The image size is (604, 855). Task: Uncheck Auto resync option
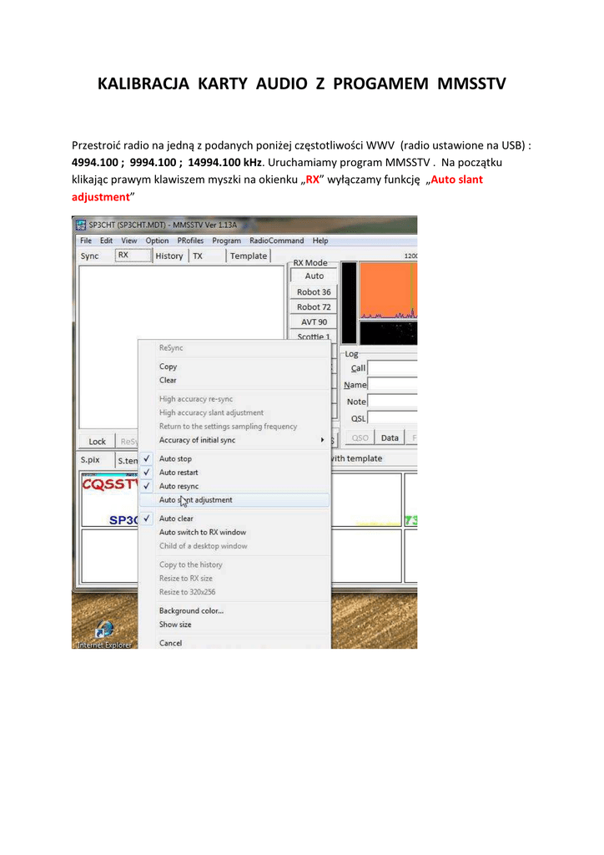[x=179, y=486]
